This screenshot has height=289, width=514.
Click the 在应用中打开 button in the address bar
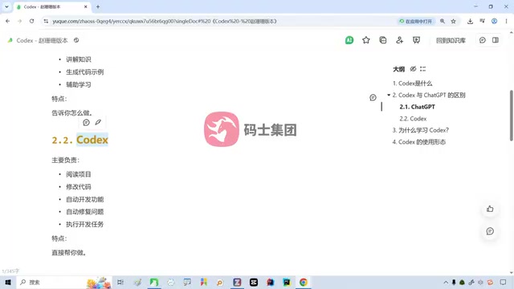click(x=416, y=22)
